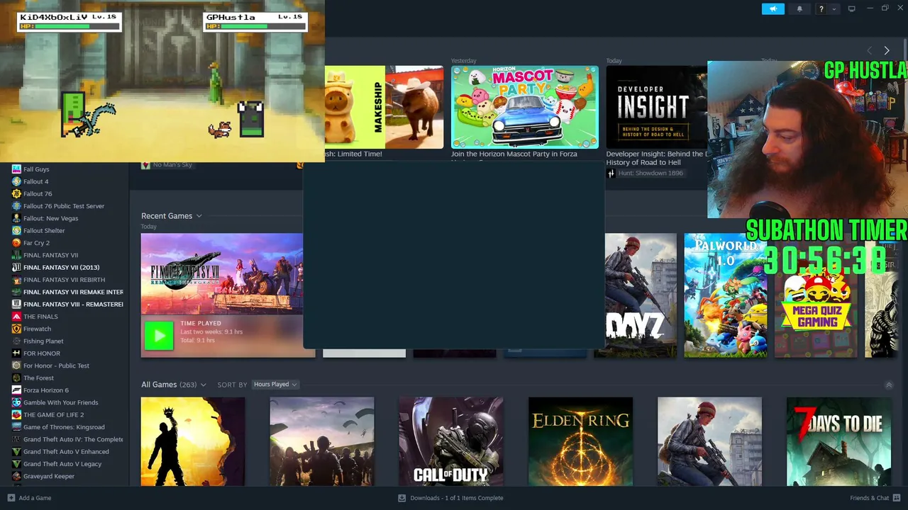Open Elden Ring cover in All Games

click(580, 442)
